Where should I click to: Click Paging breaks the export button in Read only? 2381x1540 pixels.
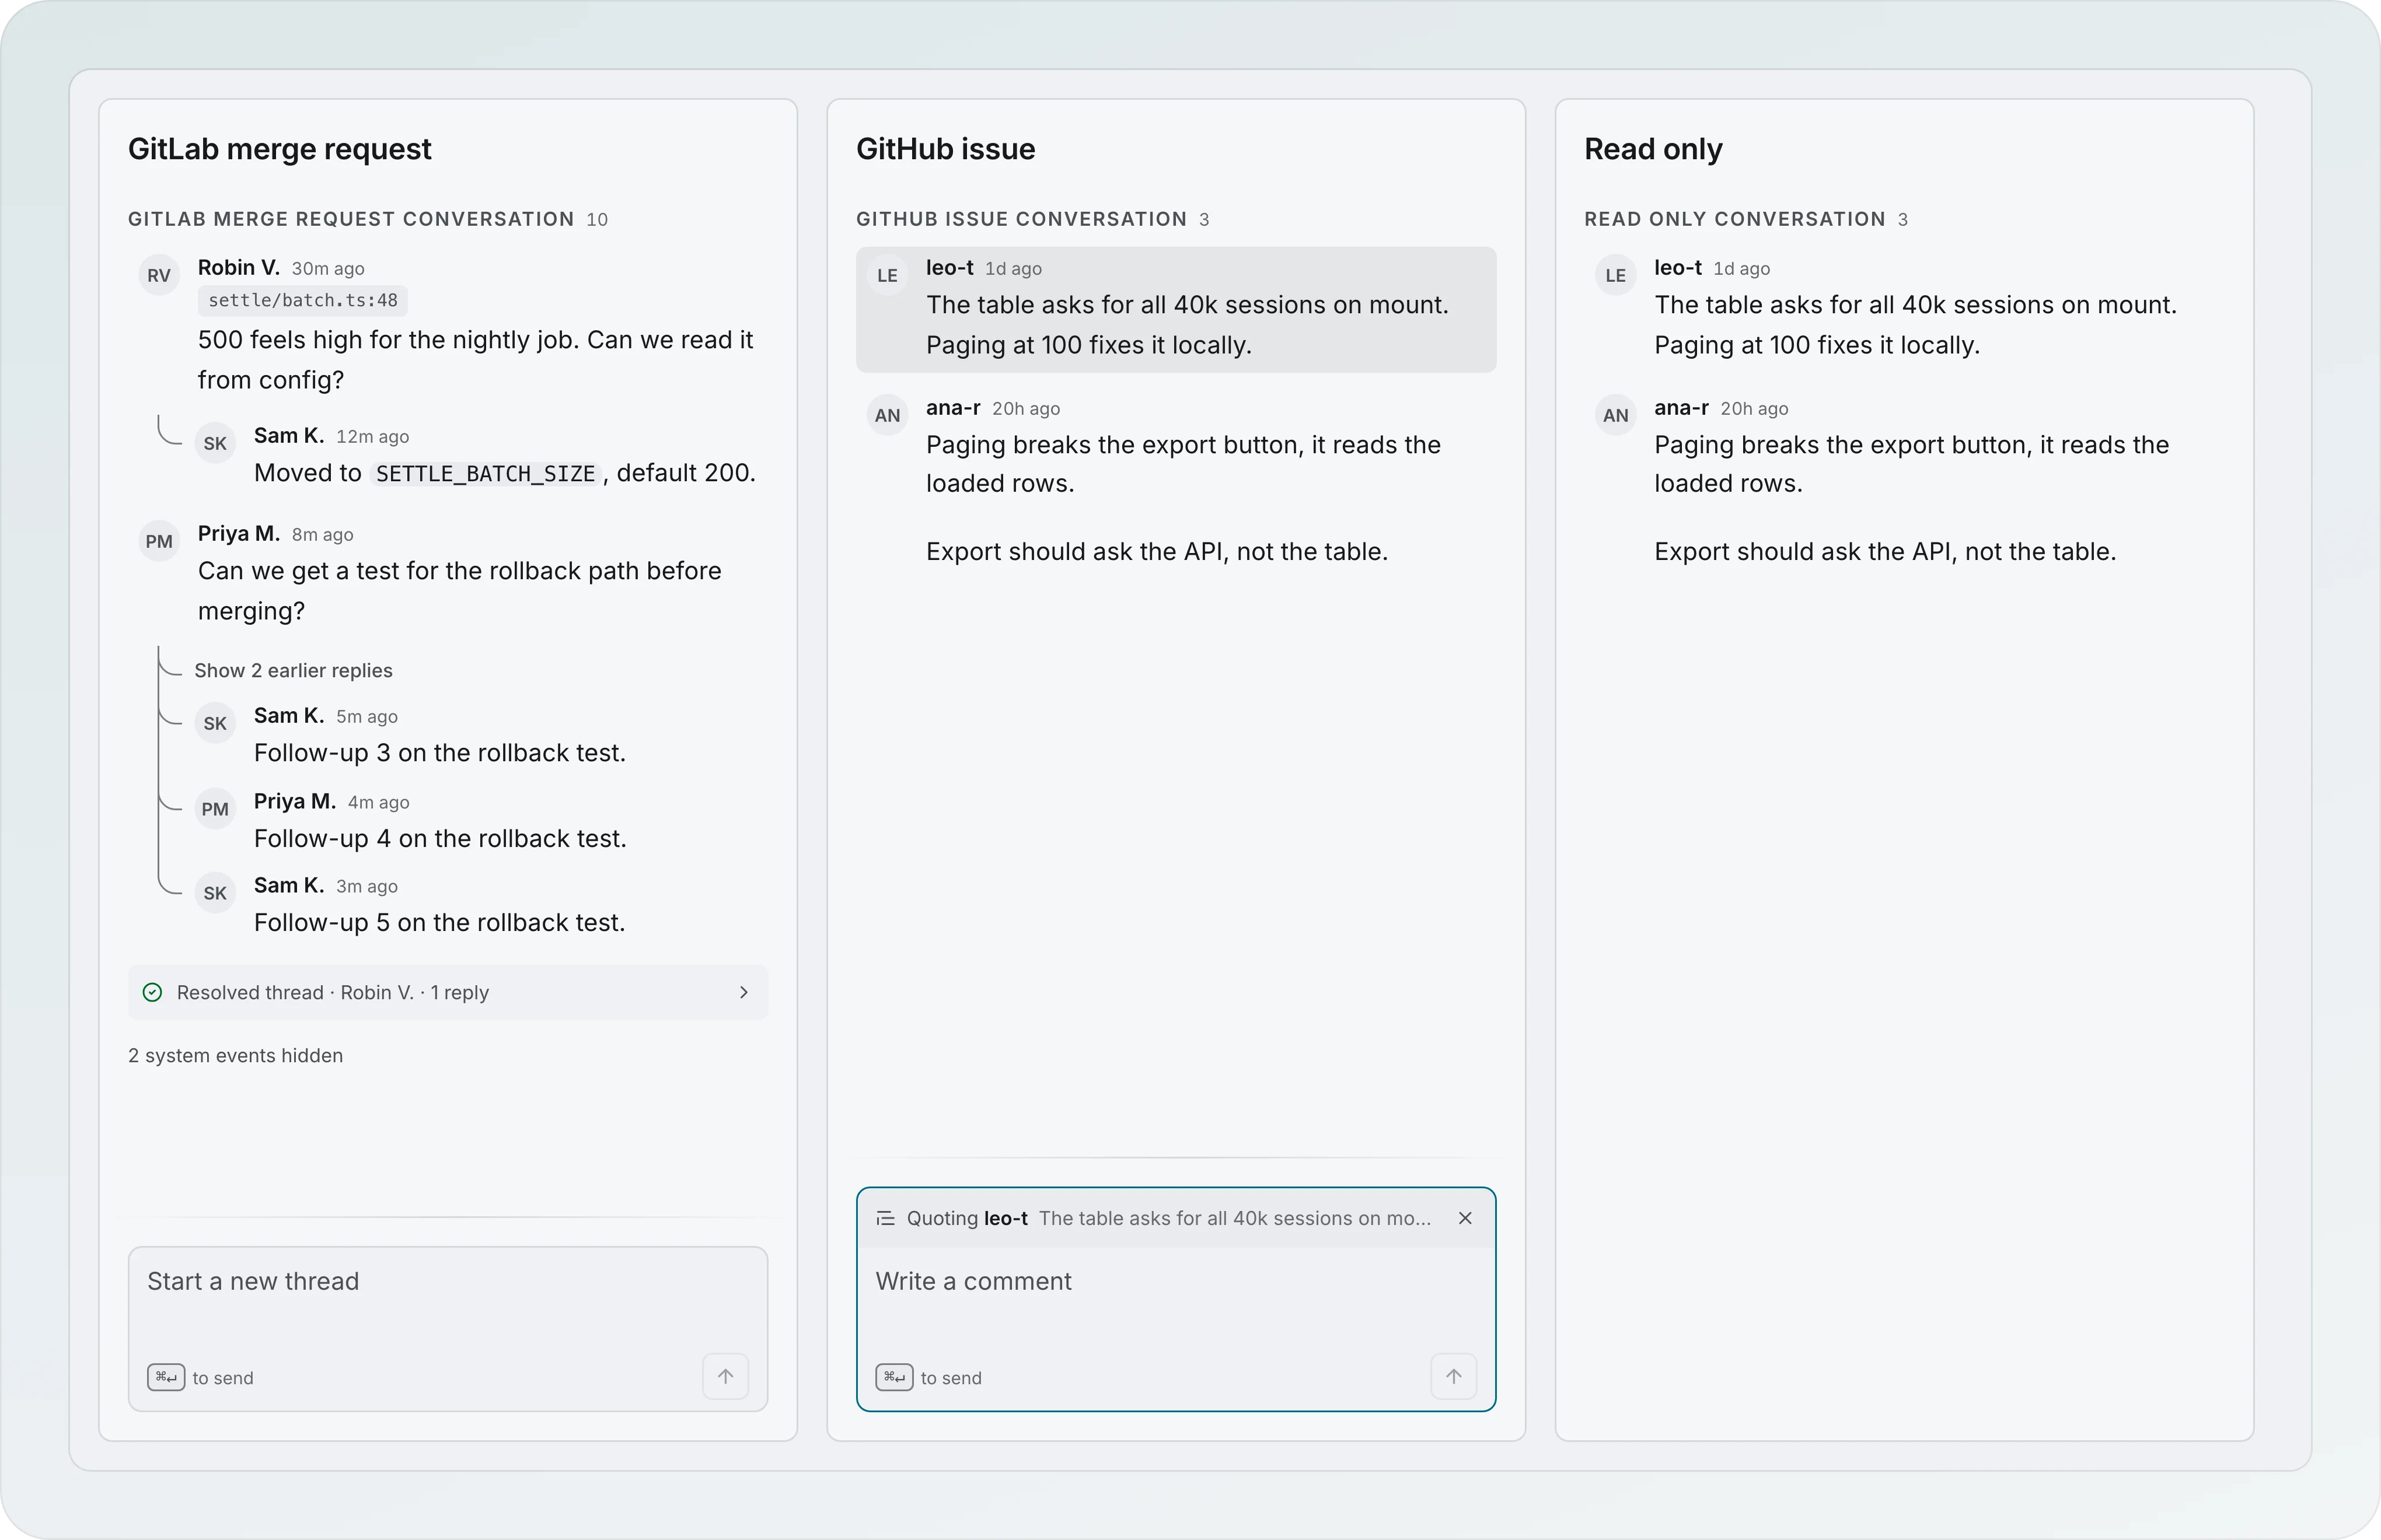pyautogui.click(x=1911, y=464)
